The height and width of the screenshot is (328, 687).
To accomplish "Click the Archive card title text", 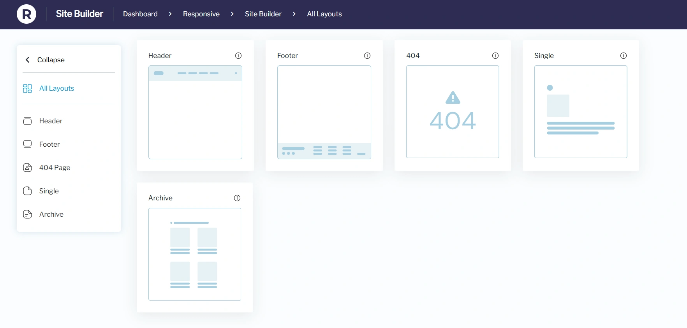I will (x=160, y=198).
